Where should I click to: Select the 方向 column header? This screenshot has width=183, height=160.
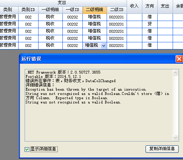coord(150,6)
